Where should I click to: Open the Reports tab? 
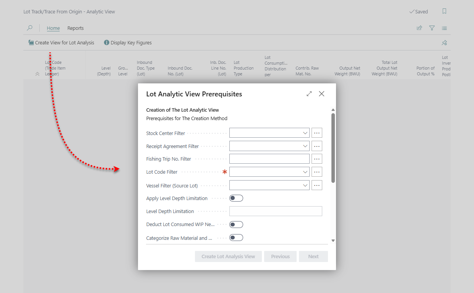tap(75, 28)
